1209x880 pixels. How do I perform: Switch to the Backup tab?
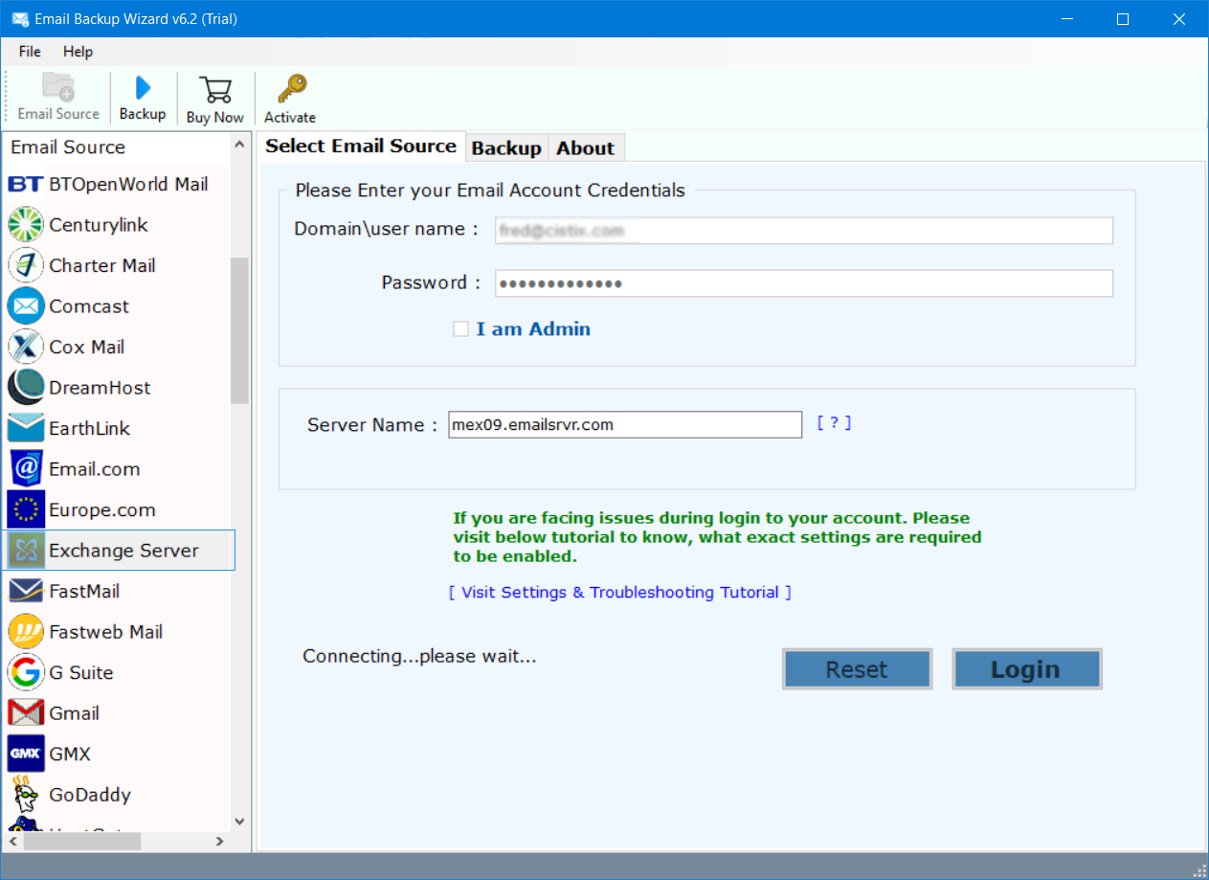(506, 147)
